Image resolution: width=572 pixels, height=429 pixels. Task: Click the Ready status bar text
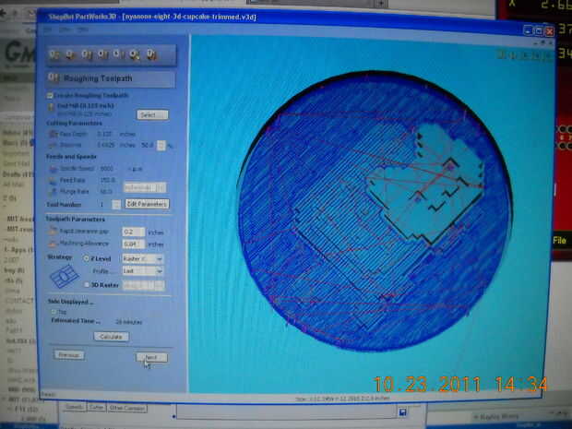(48, 394)
